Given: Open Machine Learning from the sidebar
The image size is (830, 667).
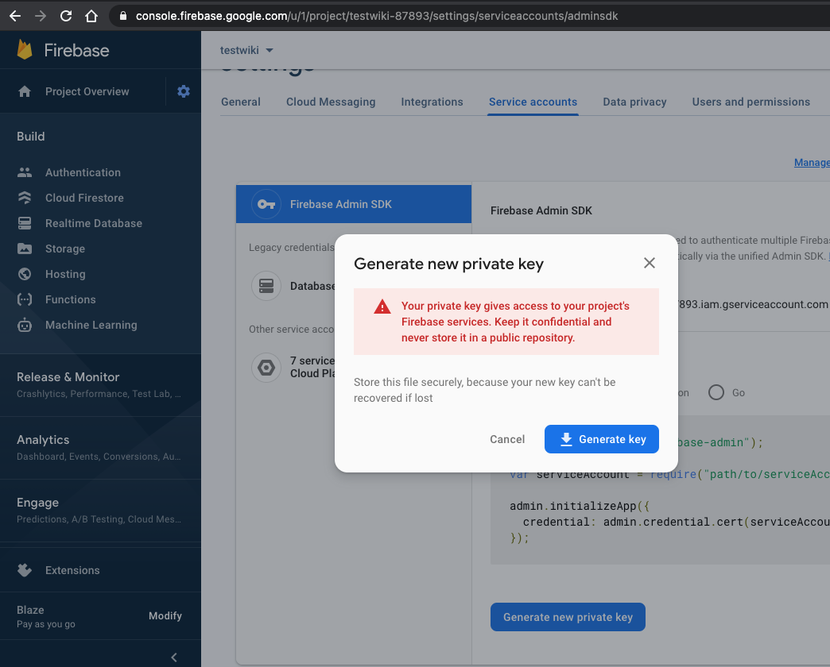Looking at the screenshot, I should point(91,325).
